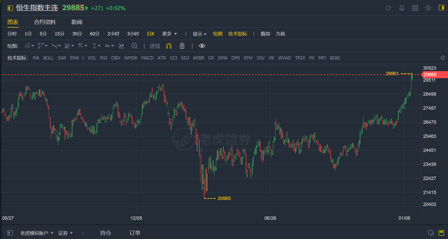The image size is (448, 239).
Task: Expand 老虎模拟账户 account dropdown
Action: pyautogui.click(x=37, y=233)
